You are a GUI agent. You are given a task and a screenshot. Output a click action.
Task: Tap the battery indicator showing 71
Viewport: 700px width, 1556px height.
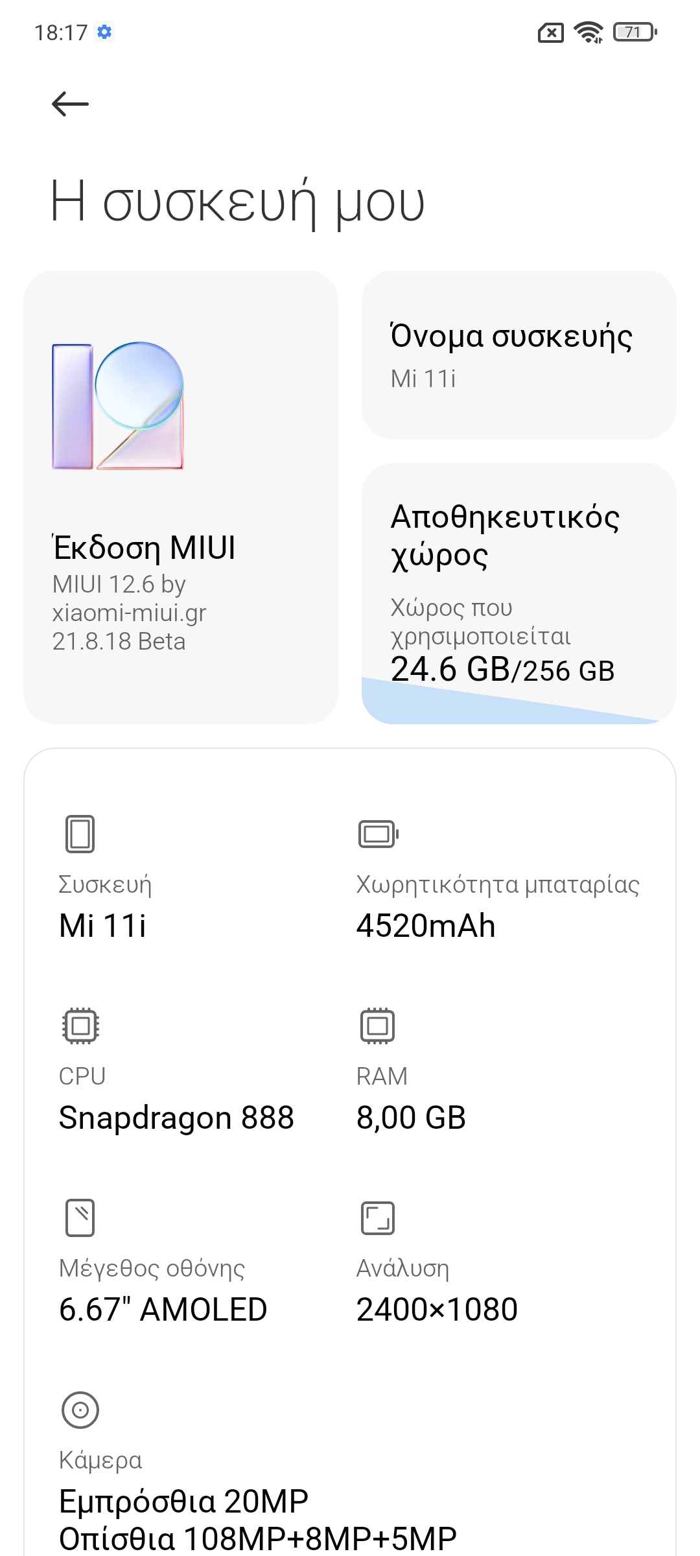pos(635,32)
